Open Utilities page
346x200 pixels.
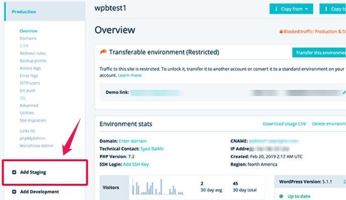point(27,113)
